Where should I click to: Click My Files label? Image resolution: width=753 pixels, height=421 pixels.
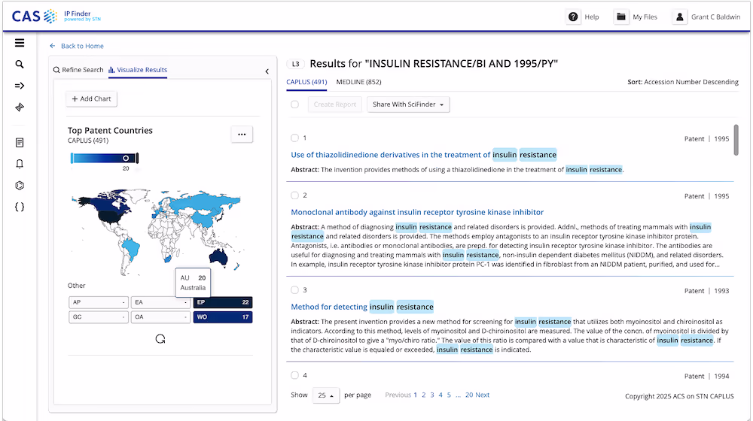point(645,17)
